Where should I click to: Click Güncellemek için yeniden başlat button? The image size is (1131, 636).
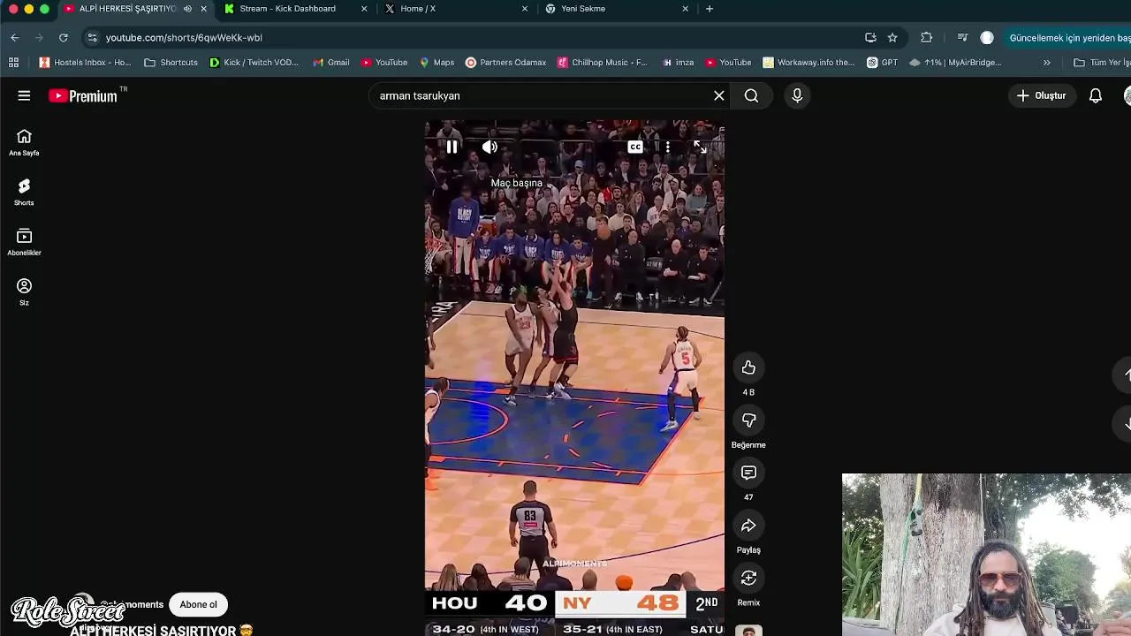click(x=1068, y=38)
